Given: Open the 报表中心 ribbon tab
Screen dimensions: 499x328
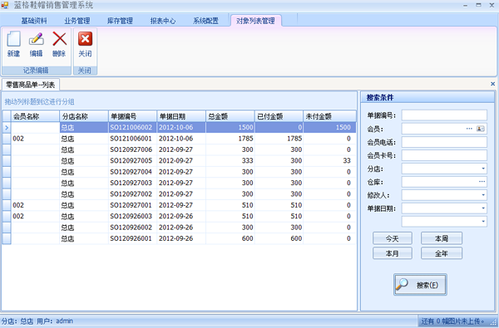Looking at the screenshot, I should click(163, 21).
